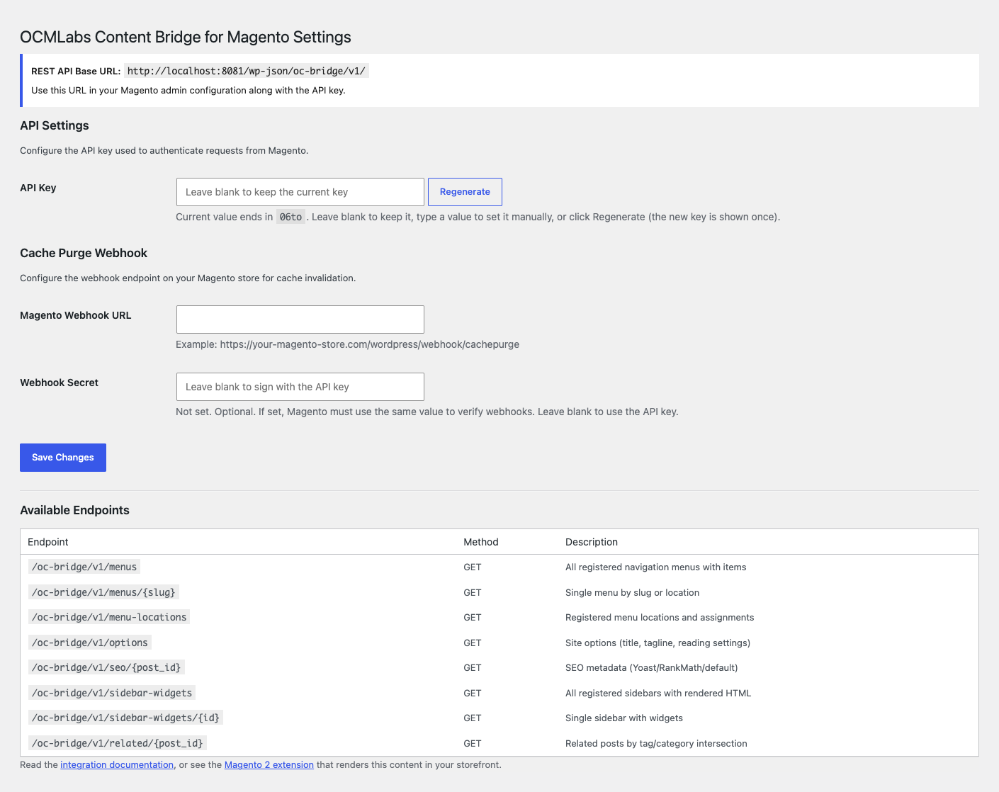
Task: Click 'Single sidebar with widgets' description
Action: 624,718
